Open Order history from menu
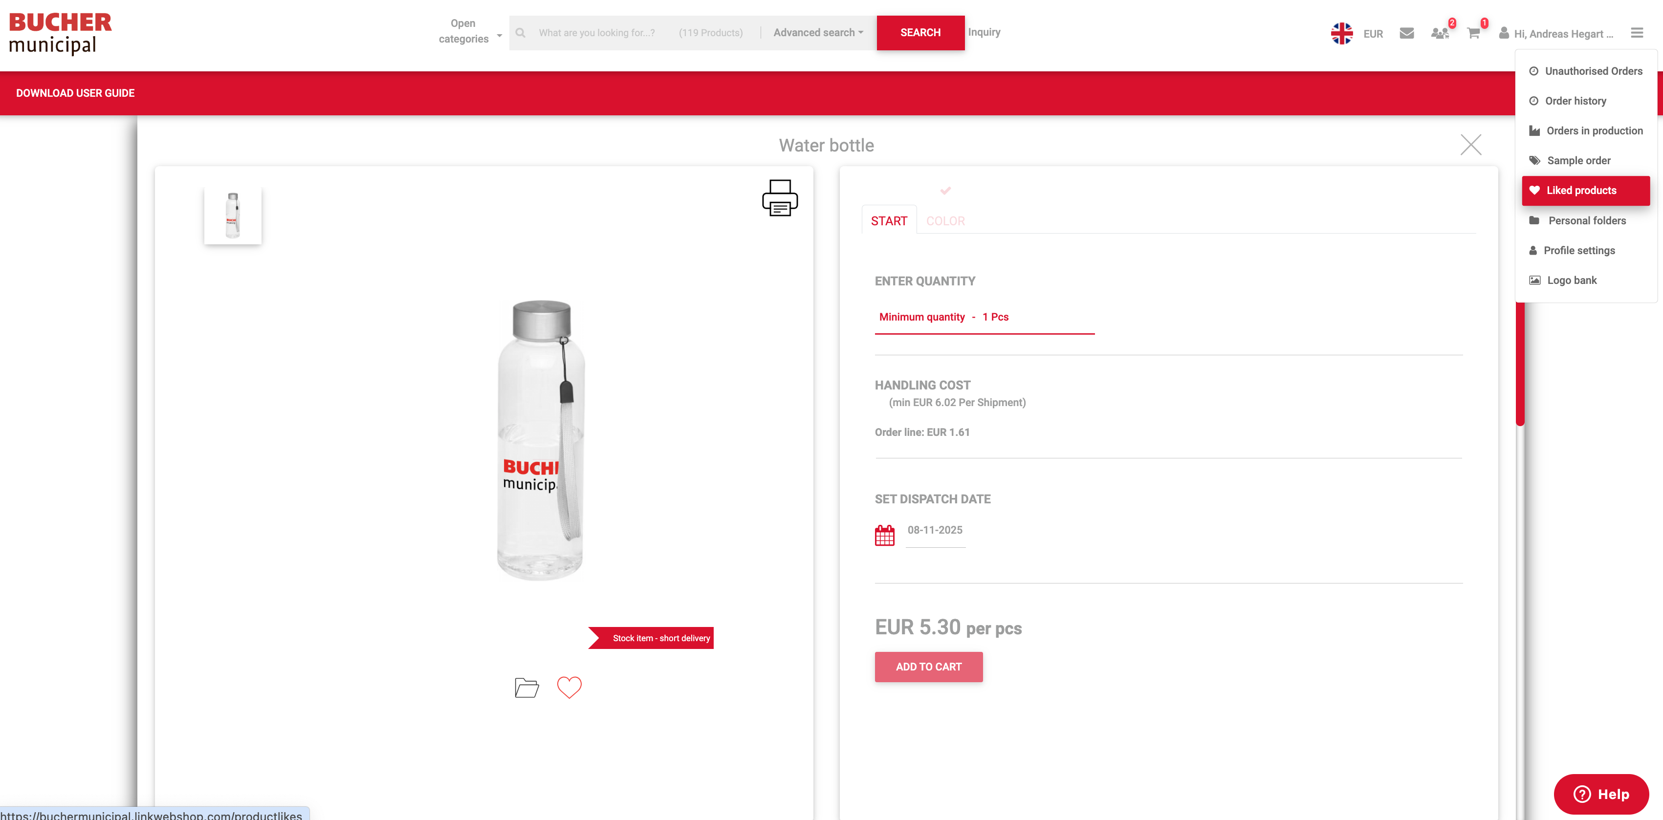 tap(1575, 101)
